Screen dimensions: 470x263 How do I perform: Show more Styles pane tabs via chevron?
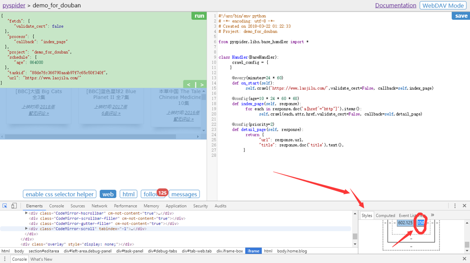point(432,215)
